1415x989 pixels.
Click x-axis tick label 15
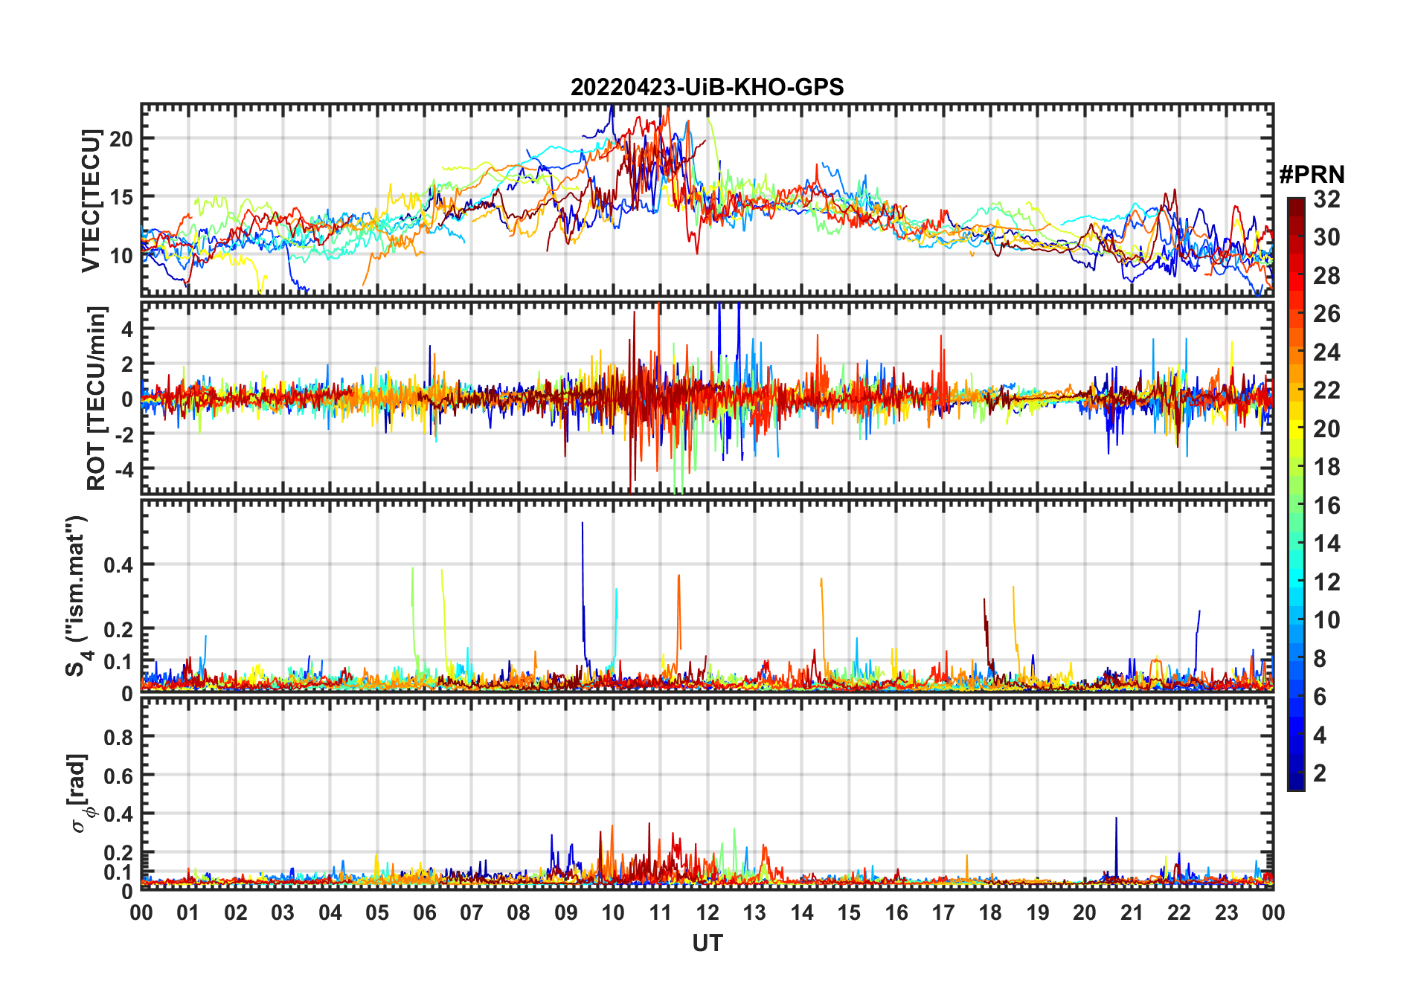849,912
